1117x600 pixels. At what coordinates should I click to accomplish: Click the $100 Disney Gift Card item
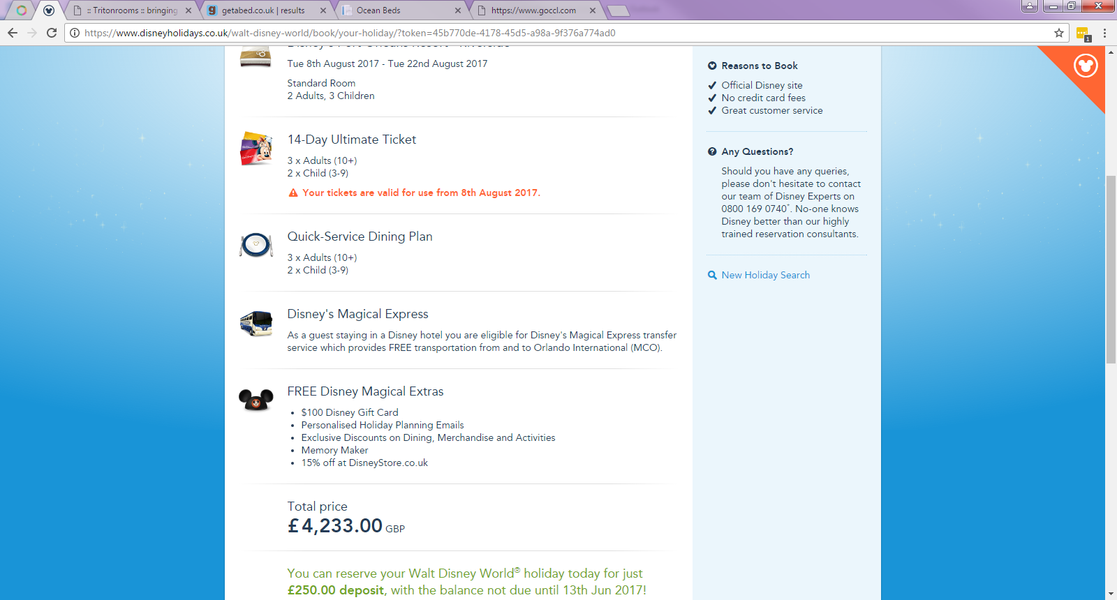pyautogui.click(x=350, y=412)
